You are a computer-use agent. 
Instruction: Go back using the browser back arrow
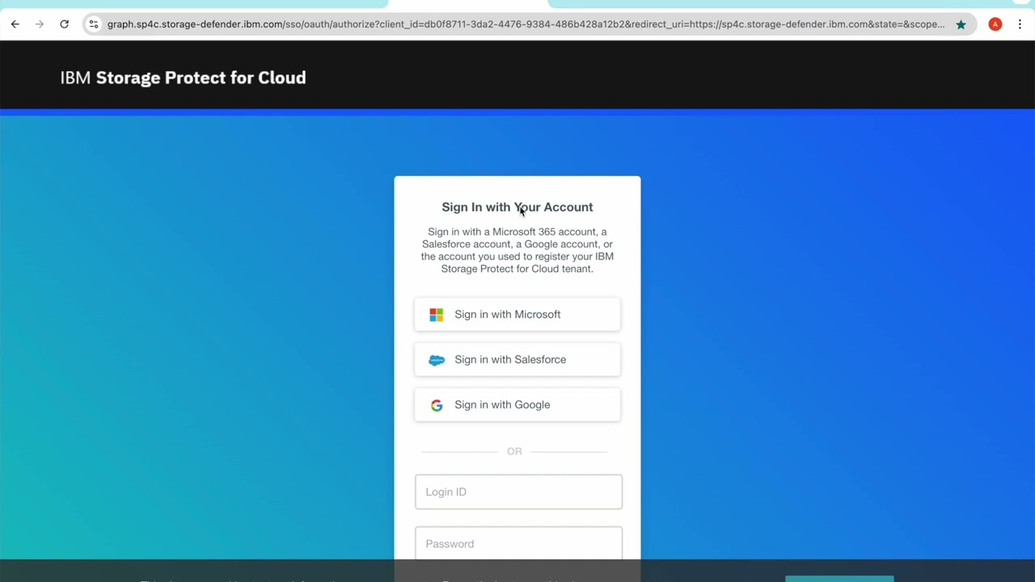pyautogui.click(x=15, y=24)
